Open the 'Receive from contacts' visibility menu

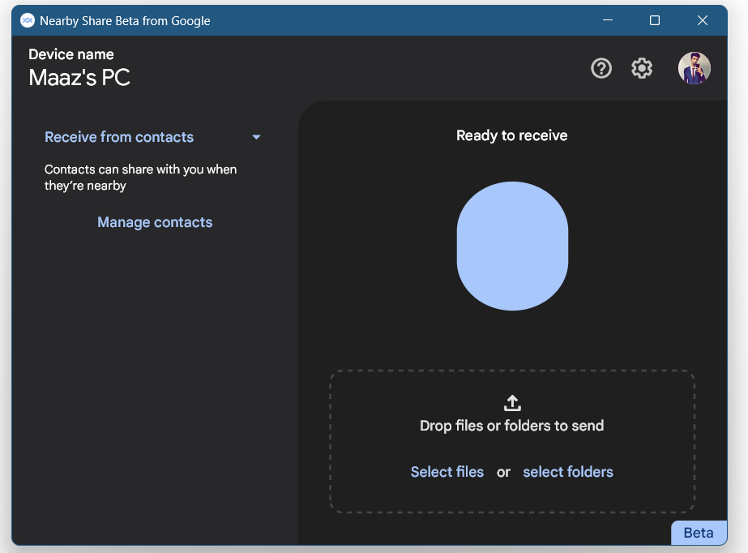pos(119,137)
